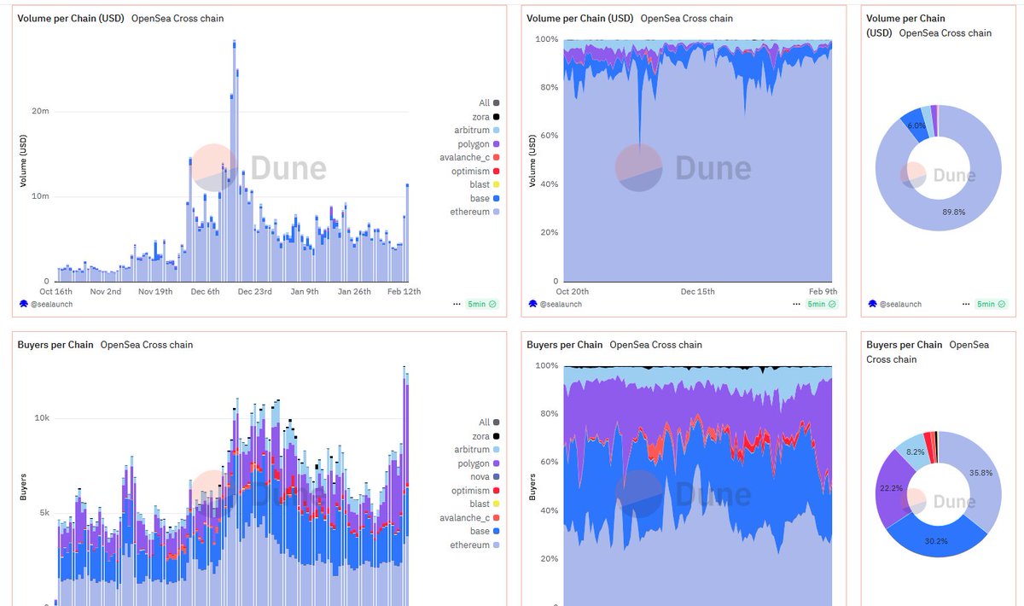Toggle base series in Buyers bar chart legend
This screenshot has height=606, width=1024.
click(x=485, y=531)
